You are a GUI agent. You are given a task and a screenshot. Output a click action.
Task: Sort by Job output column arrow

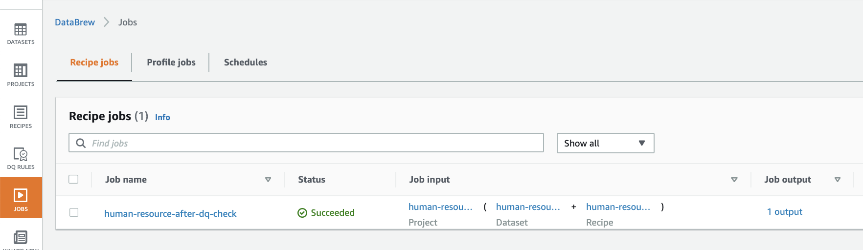(x=838, y=180)
